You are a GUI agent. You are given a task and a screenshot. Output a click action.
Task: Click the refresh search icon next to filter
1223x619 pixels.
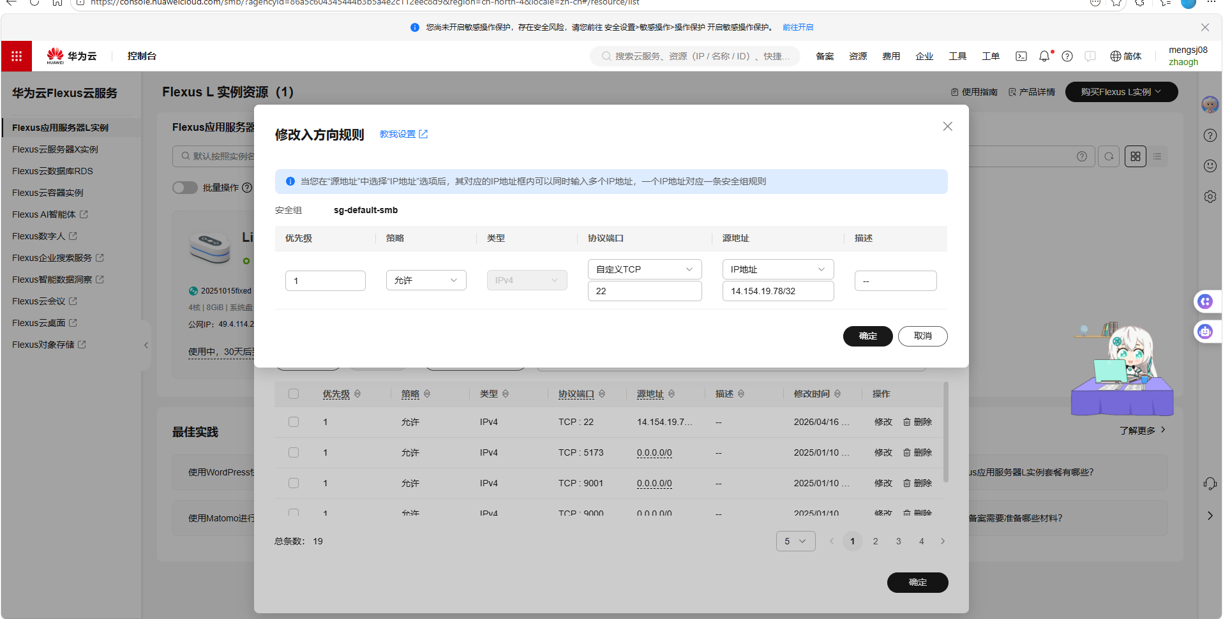(x=1109, y=156)
